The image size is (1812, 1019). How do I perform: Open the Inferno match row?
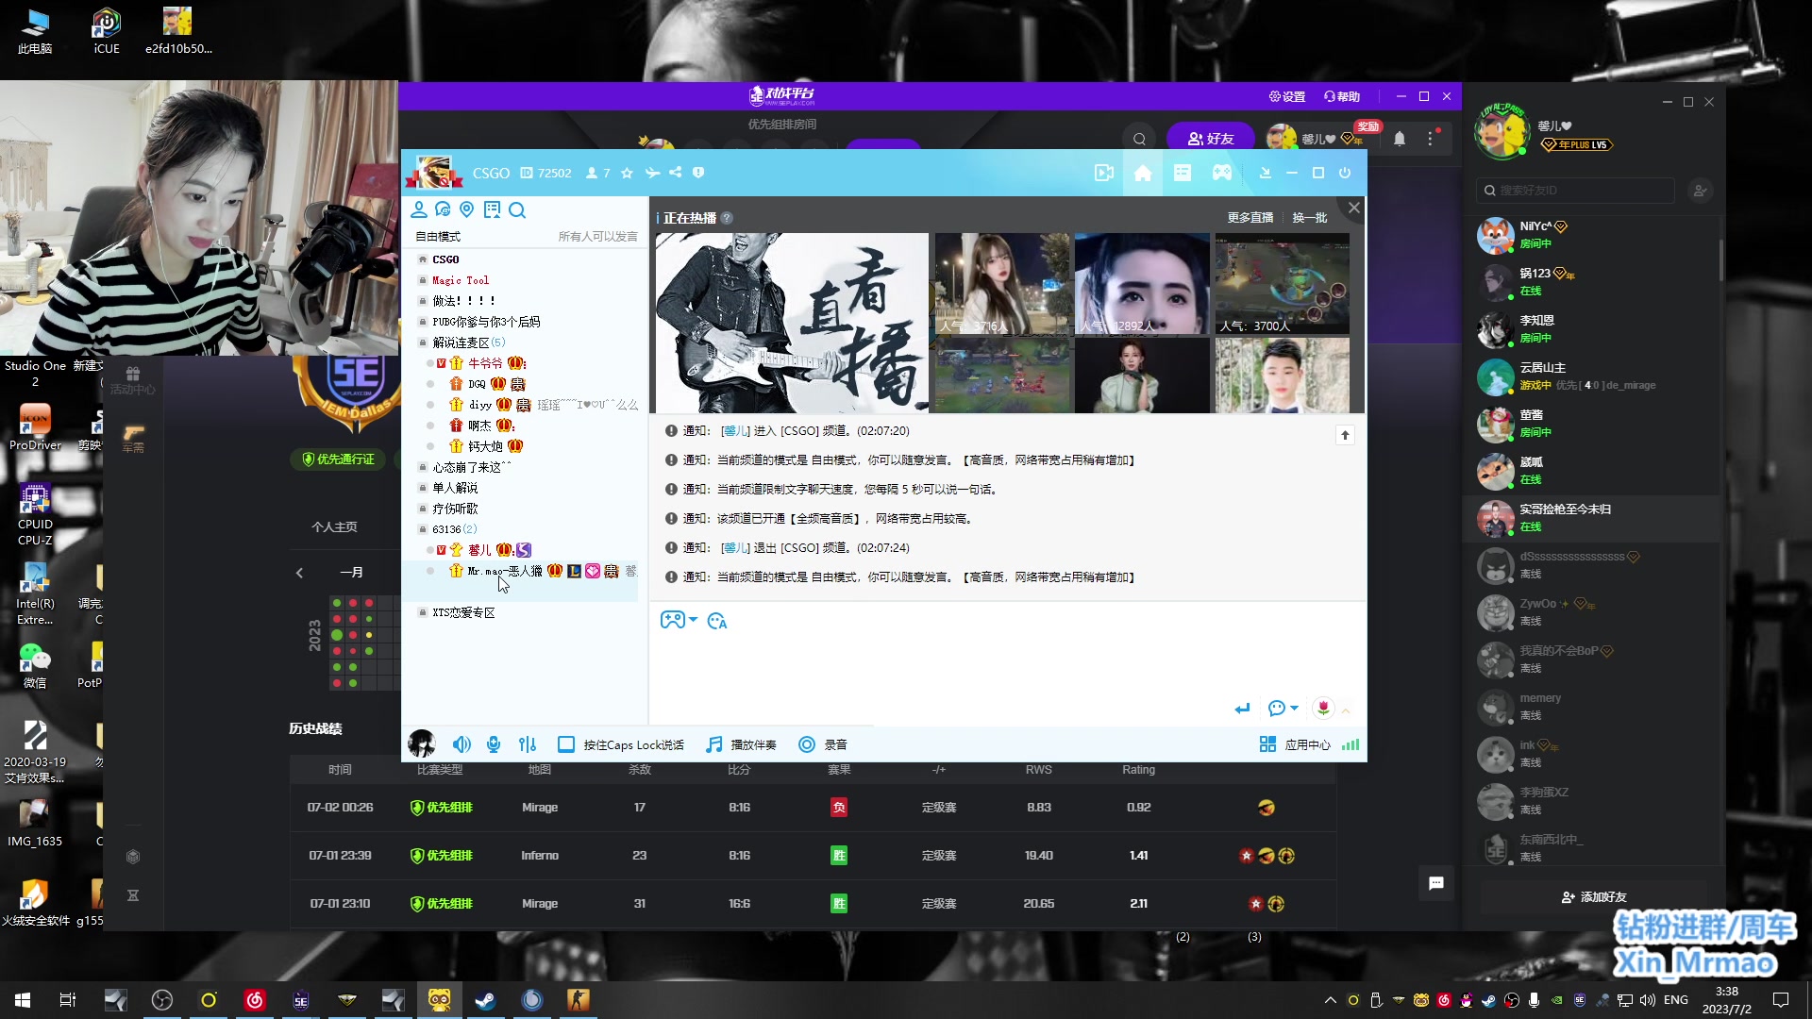point(814,856)
